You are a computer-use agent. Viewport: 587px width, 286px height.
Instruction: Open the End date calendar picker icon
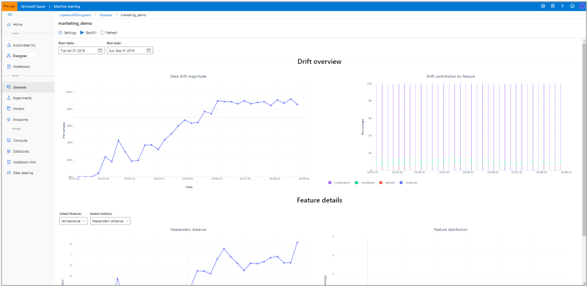149,50
